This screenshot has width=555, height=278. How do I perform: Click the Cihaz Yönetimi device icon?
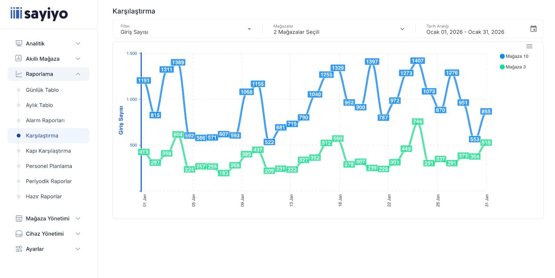pos(19,234)
